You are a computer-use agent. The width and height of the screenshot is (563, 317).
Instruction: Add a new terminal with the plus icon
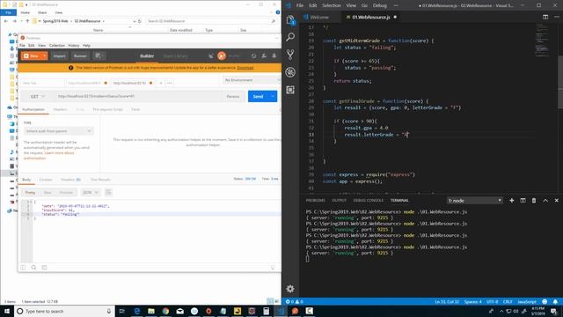[x=512, y=200]
